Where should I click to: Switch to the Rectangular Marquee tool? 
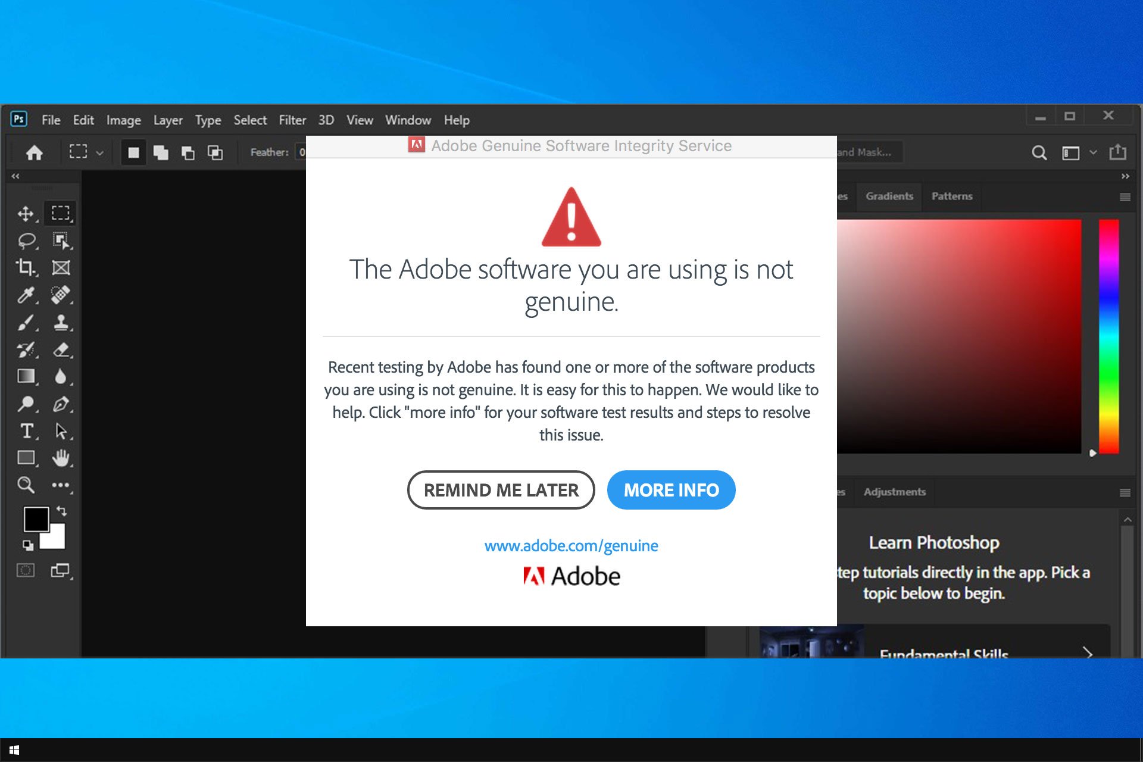pyautogui.click(x=60, y=213)
